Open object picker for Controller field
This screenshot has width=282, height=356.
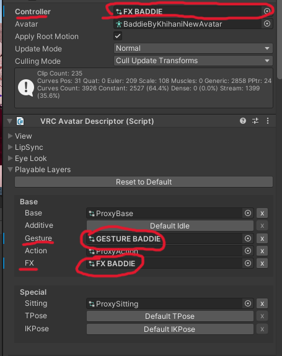[x=267, y=11]
